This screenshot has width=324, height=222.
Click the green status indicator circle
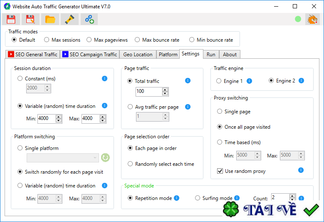click(298, 19)
